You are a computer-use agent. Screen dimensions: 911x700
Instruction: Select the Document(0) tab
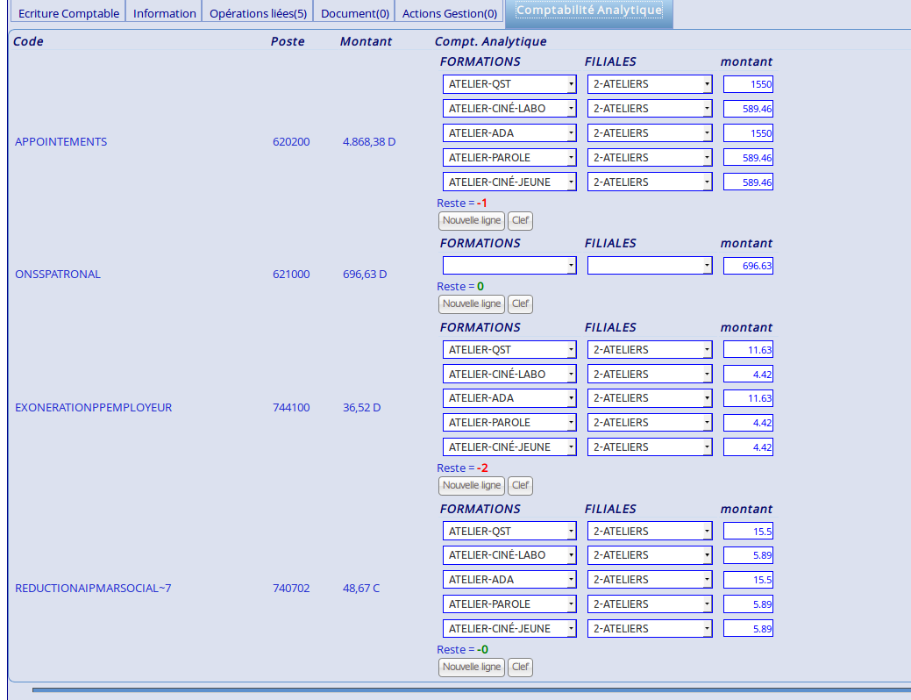pos(354,13)
